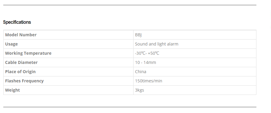Select the Flashes Frequency label

(24, 81)
